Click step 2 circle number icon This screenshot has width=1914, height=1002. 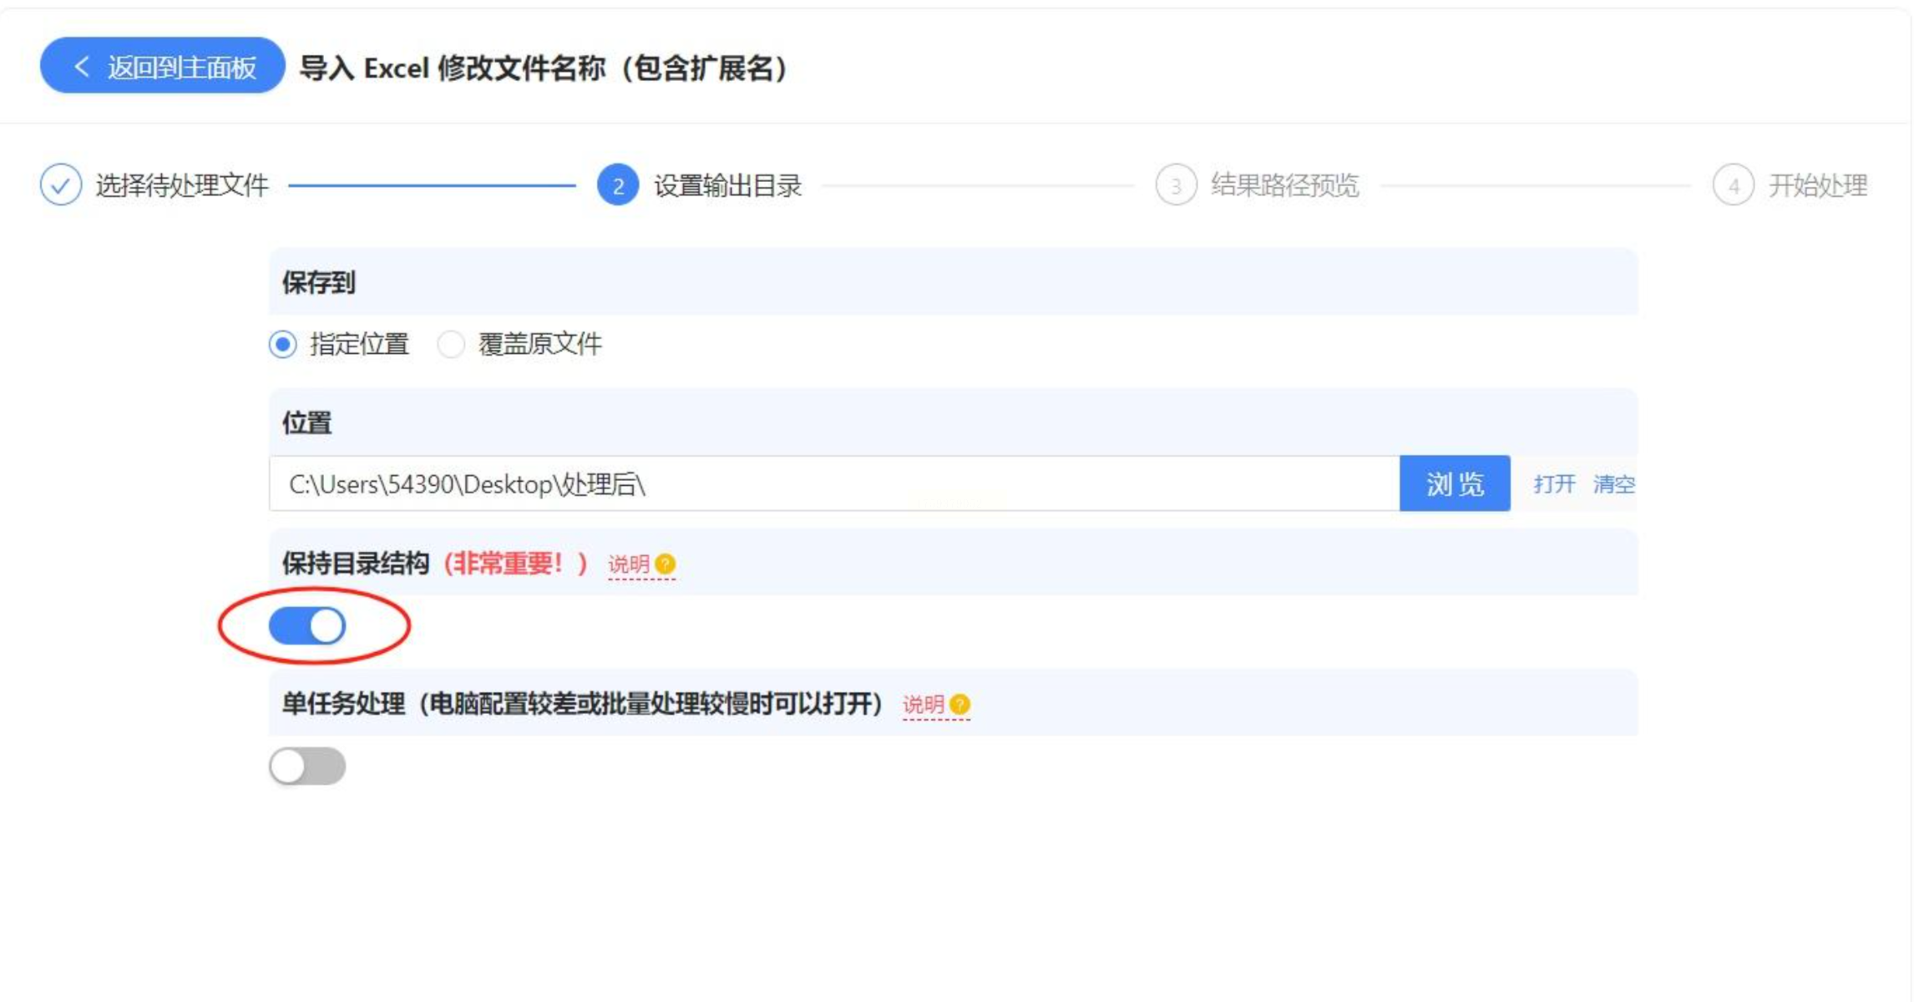(618, 185)
